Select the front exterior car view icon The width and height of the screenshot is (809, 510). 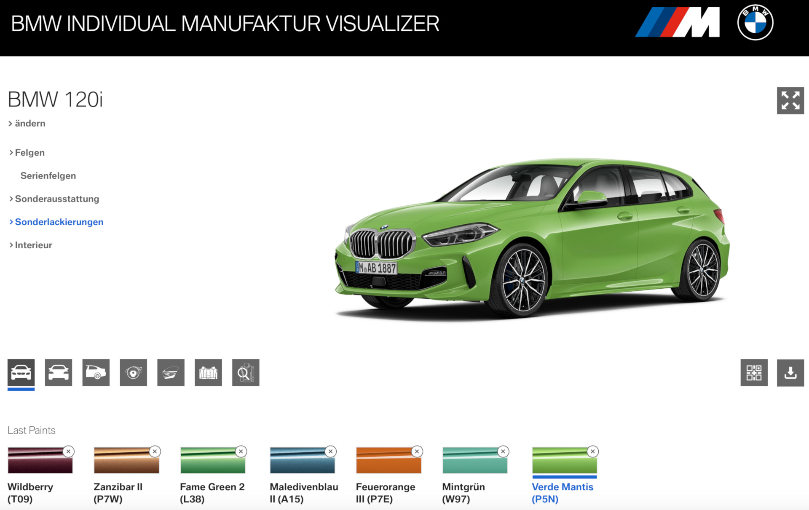coord(21,372)
